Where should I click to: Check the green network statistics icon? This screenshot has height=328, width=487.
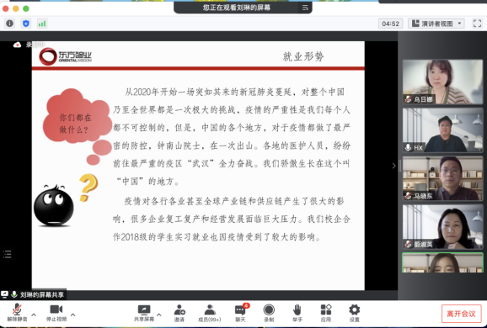[x=42, y=24]
